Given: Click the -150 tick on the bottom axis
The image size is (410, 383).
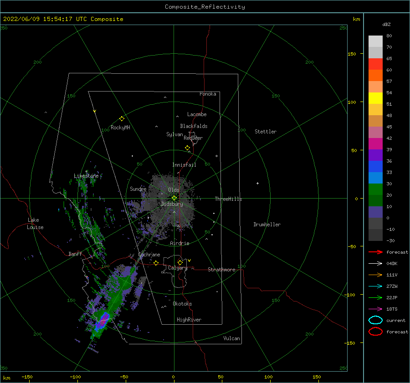Looking at the screenshot, I should tap(27, 377).
